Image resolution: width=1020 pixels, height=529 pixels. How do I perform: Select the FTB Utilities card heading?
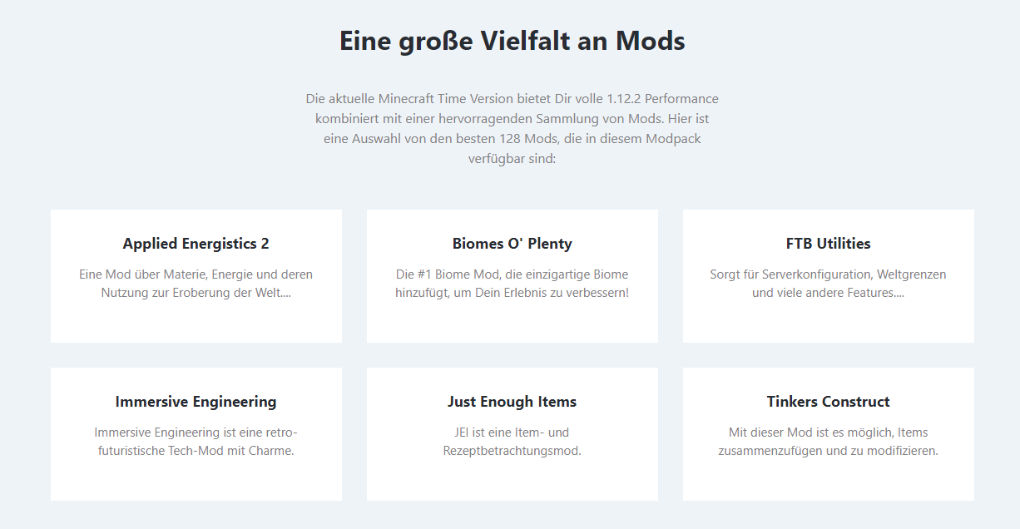click(828, 244)
